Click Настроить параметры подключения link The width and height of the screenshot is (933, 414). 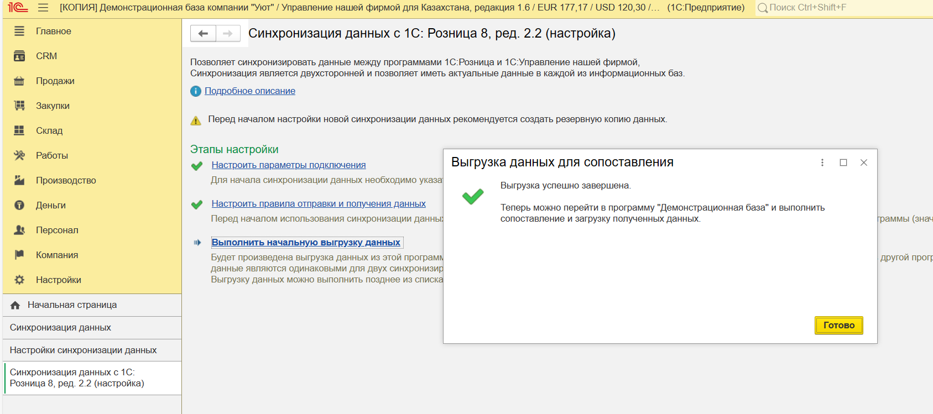click(288, 165)
